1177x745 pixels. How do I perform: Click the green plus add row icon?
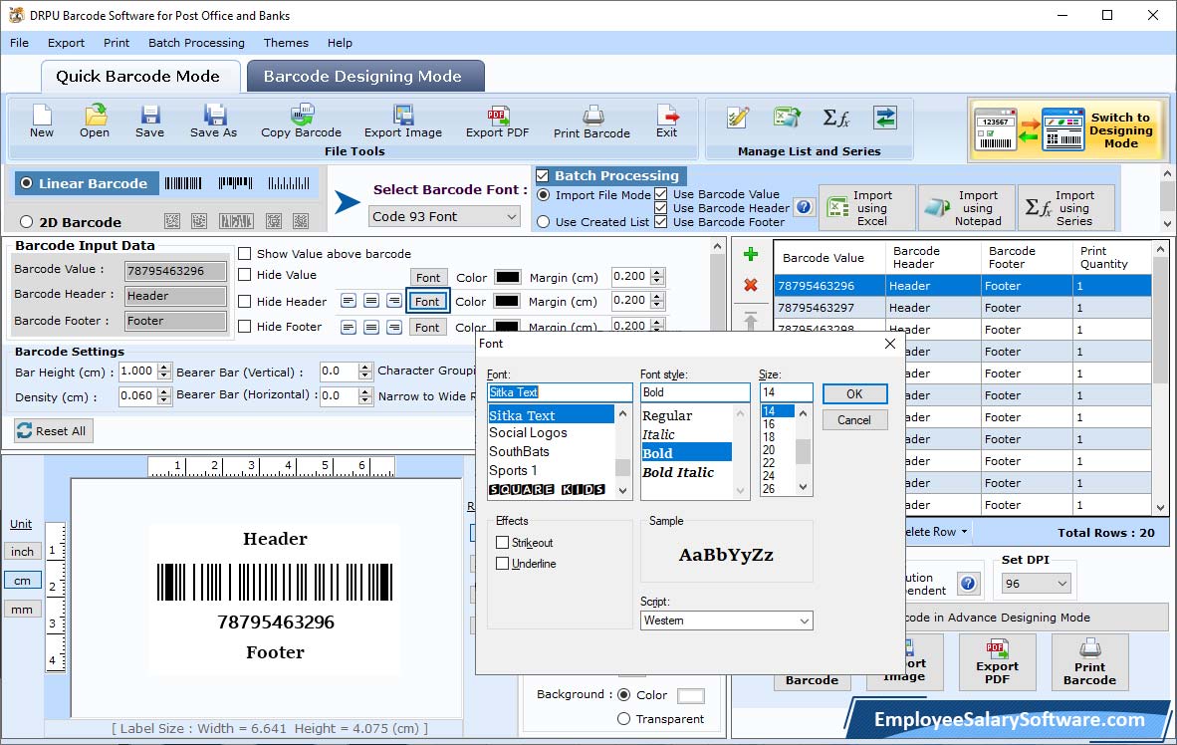[x=750, y=255]
